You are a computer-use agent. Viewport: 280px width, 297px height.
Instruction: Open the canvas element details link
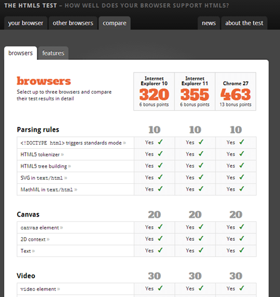42,227
